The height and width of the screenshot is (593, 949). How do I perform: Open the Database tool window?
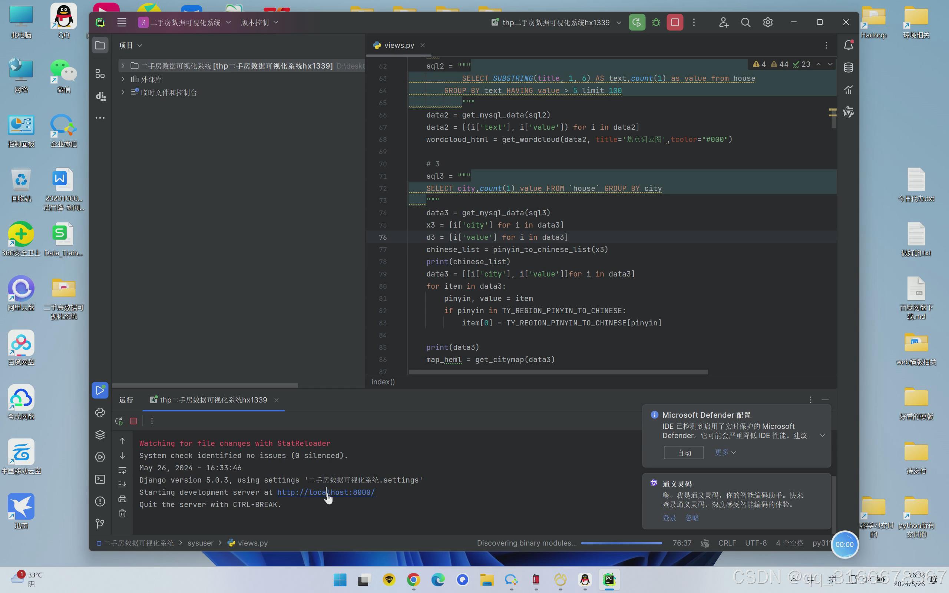pos(848,67)
